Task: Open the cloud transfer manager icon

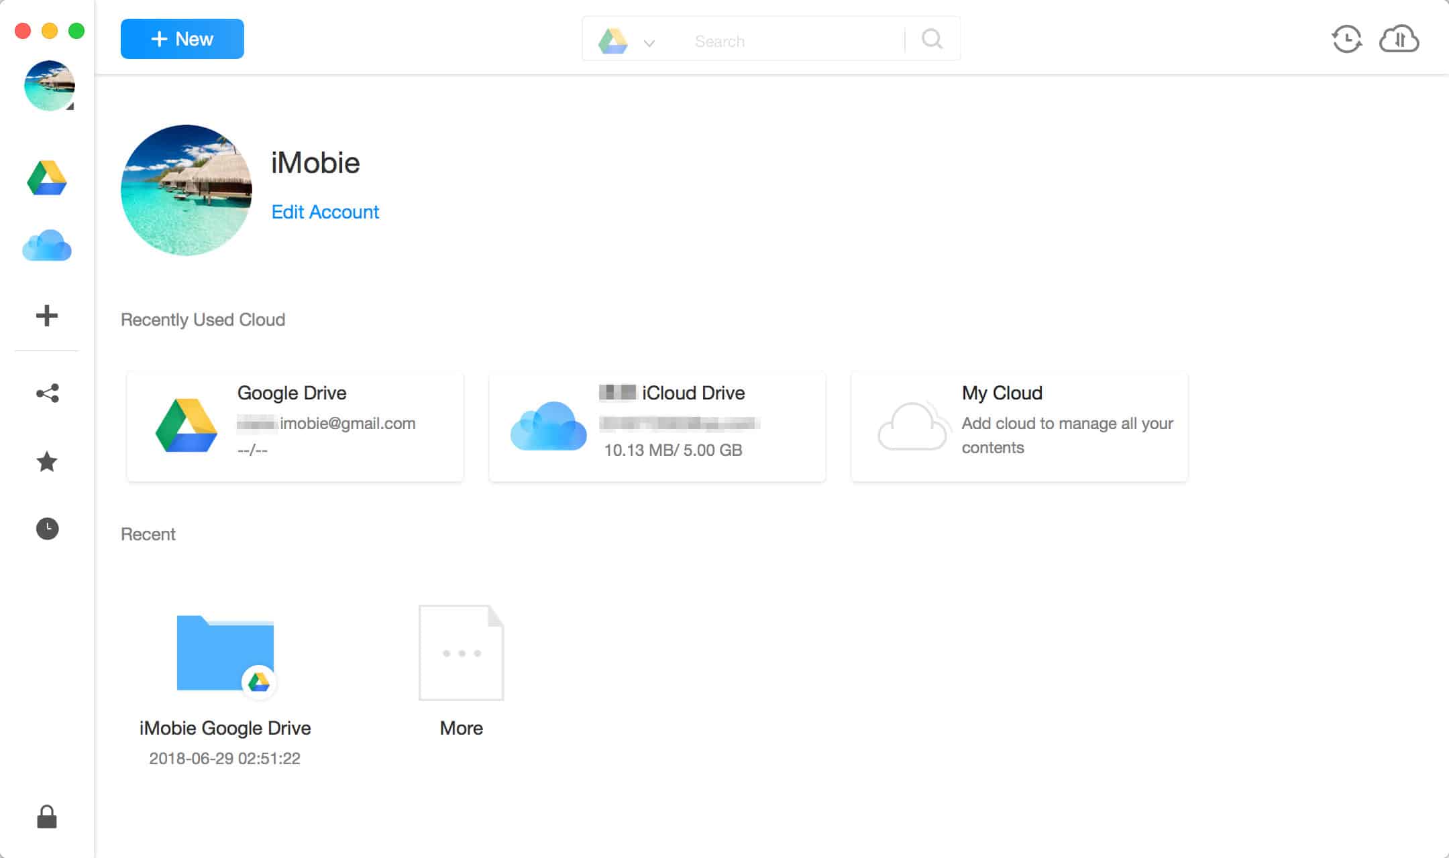Action: (1399, 40)
